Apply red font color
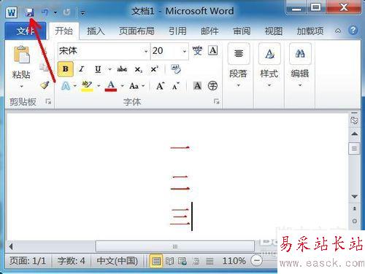Viewport: 365px width, 274px height. [x=111, y=86]
